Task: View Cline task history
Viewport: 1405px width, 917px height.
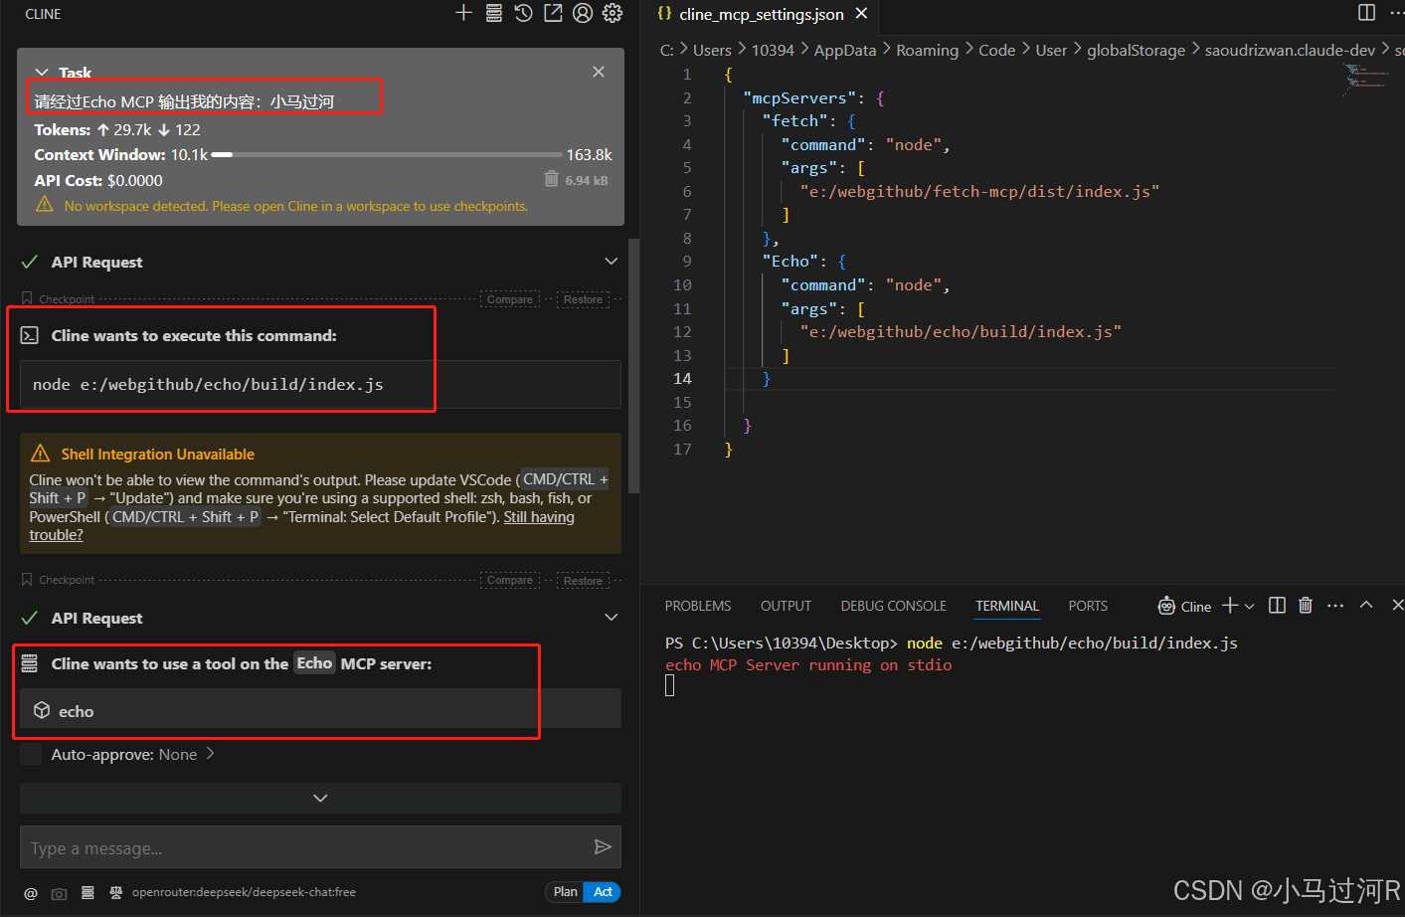Action: [524, 13]
